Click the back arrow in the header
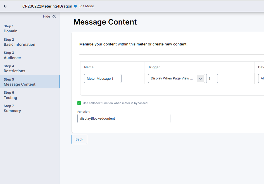Screen dimensions: 264x184 point(6,6)
